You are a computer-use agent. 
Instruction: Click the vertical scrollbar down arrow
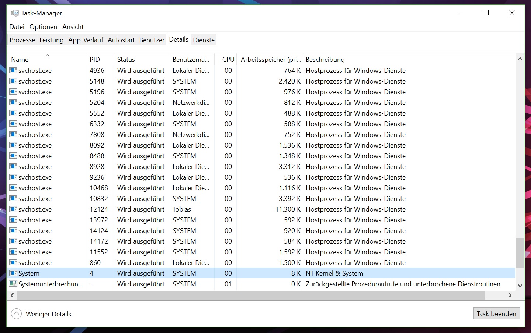click(520, 286)
